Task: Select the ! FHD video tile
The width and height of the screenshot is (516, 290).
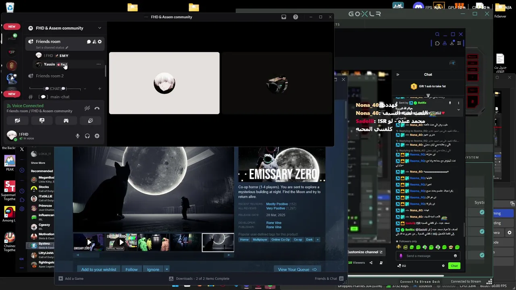Action: (x=164, y=83)
